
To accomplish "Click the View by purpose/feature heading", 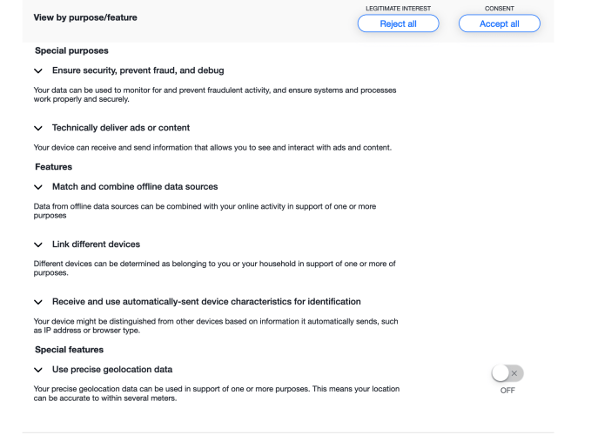I will [85, 17].
